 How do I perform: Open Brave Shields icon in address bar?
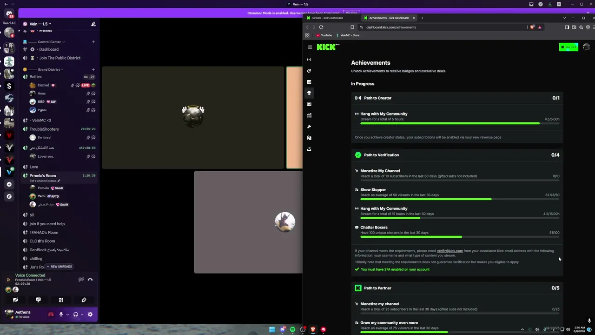(x=533, y=27)
